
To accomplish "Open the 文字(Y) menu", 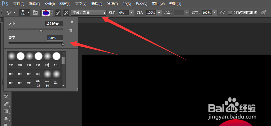I will pos(81,4).
